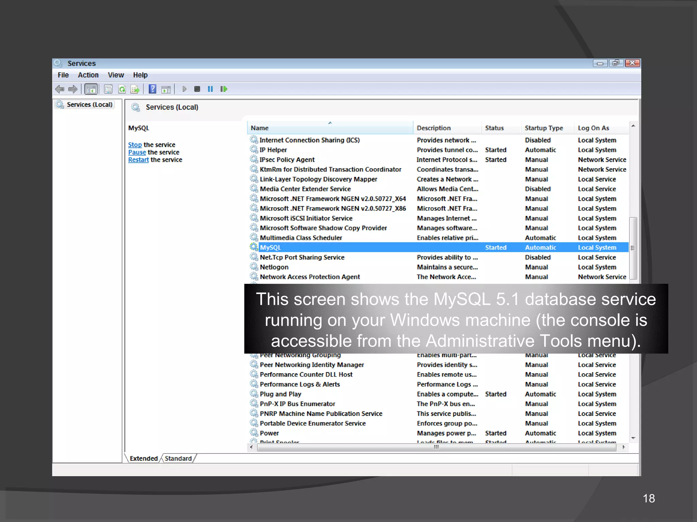Toggle the Show/Hide Console Tree icon

tap(91, 89)
